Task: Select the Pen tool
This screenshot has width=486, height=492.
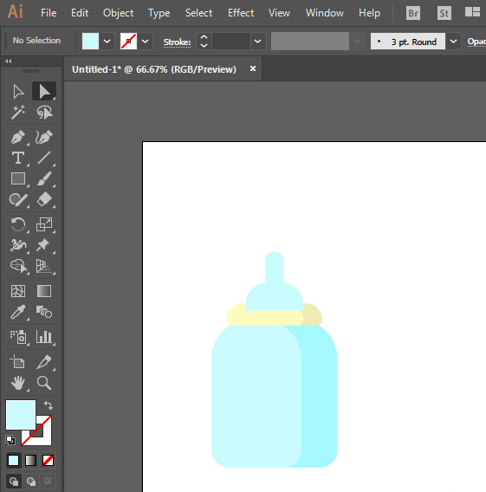Action: pyautogui.click(x=18, y=137)
